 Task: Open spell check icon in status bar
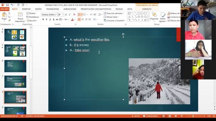tap(22, 116)
